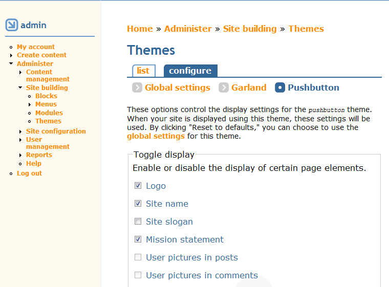Click the Garland chevron icon
Image resolution: width=389 pixels, height=287 pixels.
pyautogui.click(x=224, y=87)
